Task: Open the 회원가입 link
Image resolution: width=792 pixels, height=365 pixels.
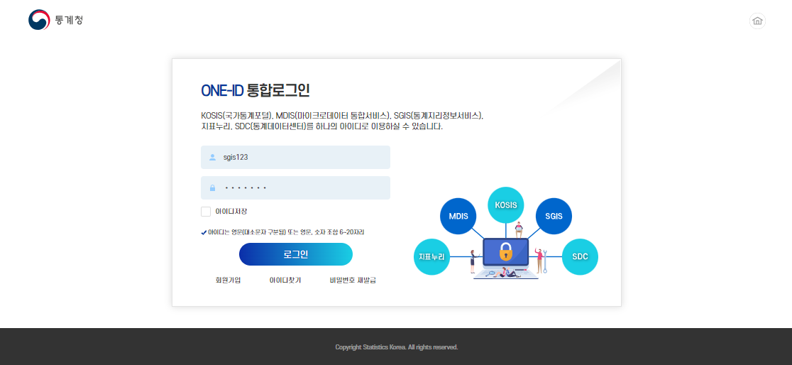Action: click(x=228, y=280)
